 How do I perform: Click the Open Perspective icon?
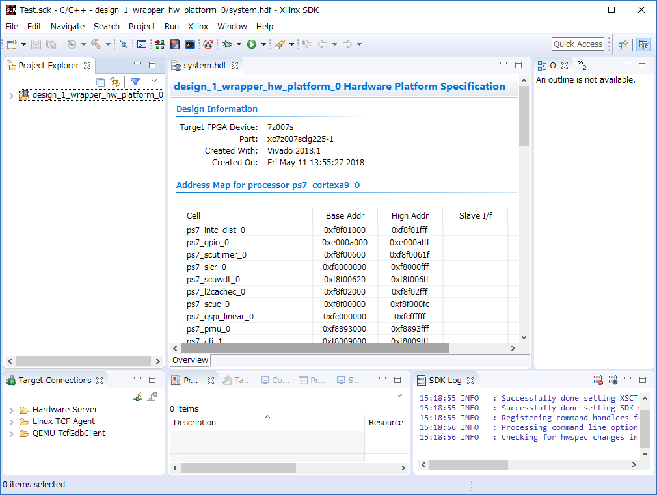click(623, 44)
